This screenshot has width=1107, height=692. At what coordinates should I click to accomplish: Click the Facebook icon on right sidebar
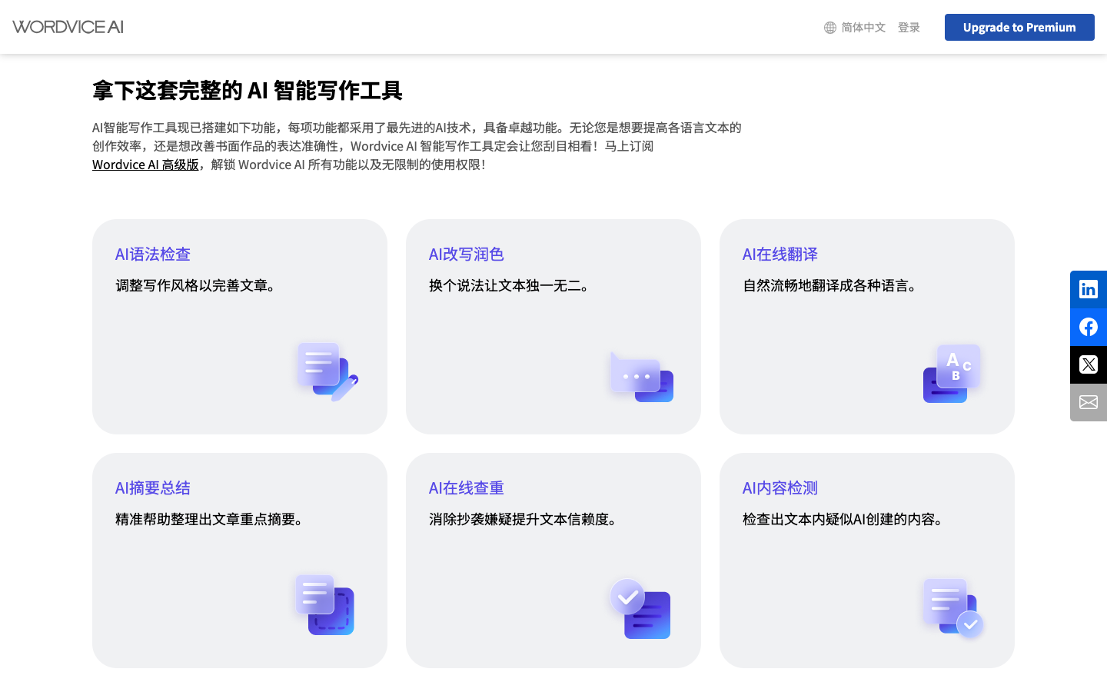[1088, 327]
